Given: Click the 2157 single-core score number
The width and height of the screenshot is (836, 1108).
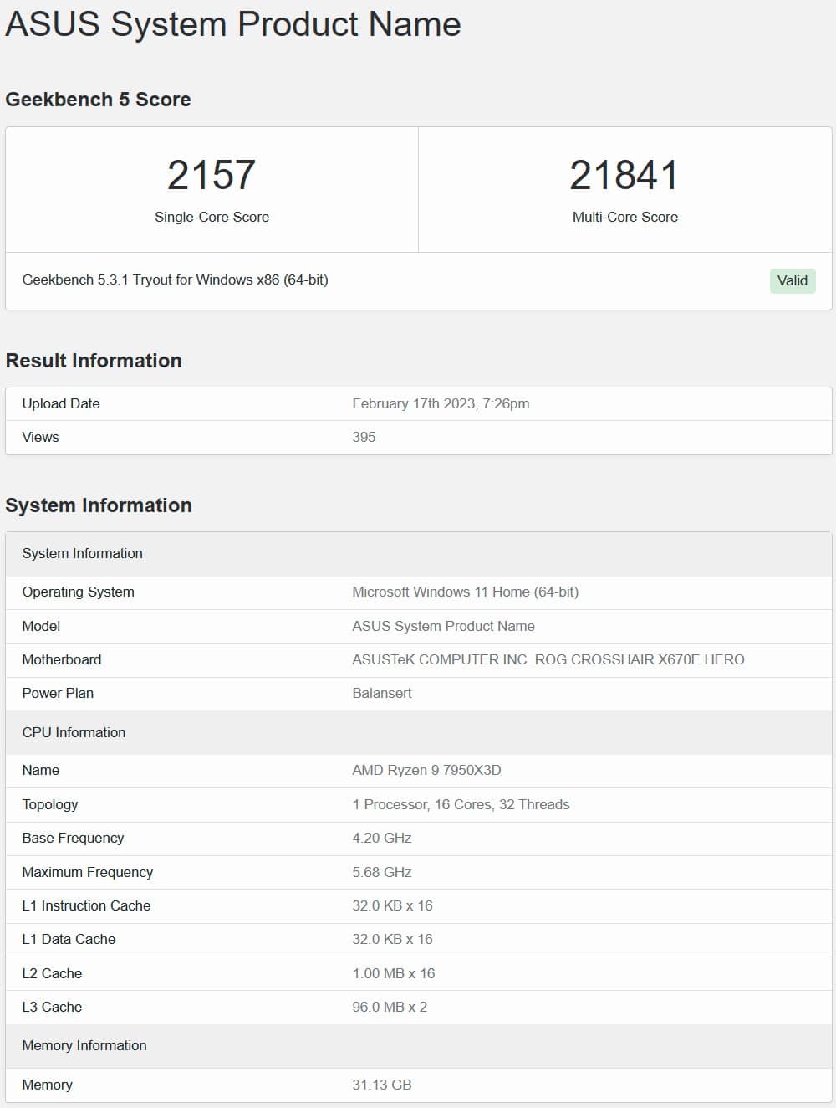Looking at the screenshot, I should point(212,176).
